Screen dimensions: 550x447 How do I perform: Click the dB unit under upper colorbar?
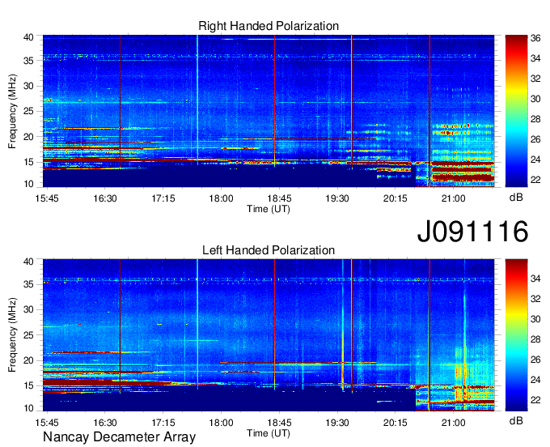tap(516, 198)
